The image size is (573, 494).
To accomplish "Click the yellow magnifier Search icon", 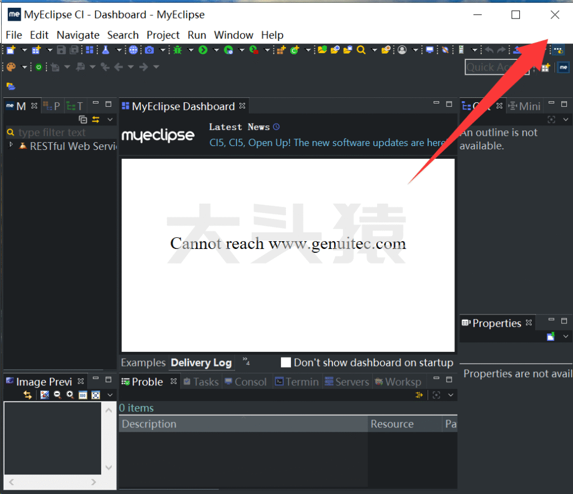I will [361, 50].
